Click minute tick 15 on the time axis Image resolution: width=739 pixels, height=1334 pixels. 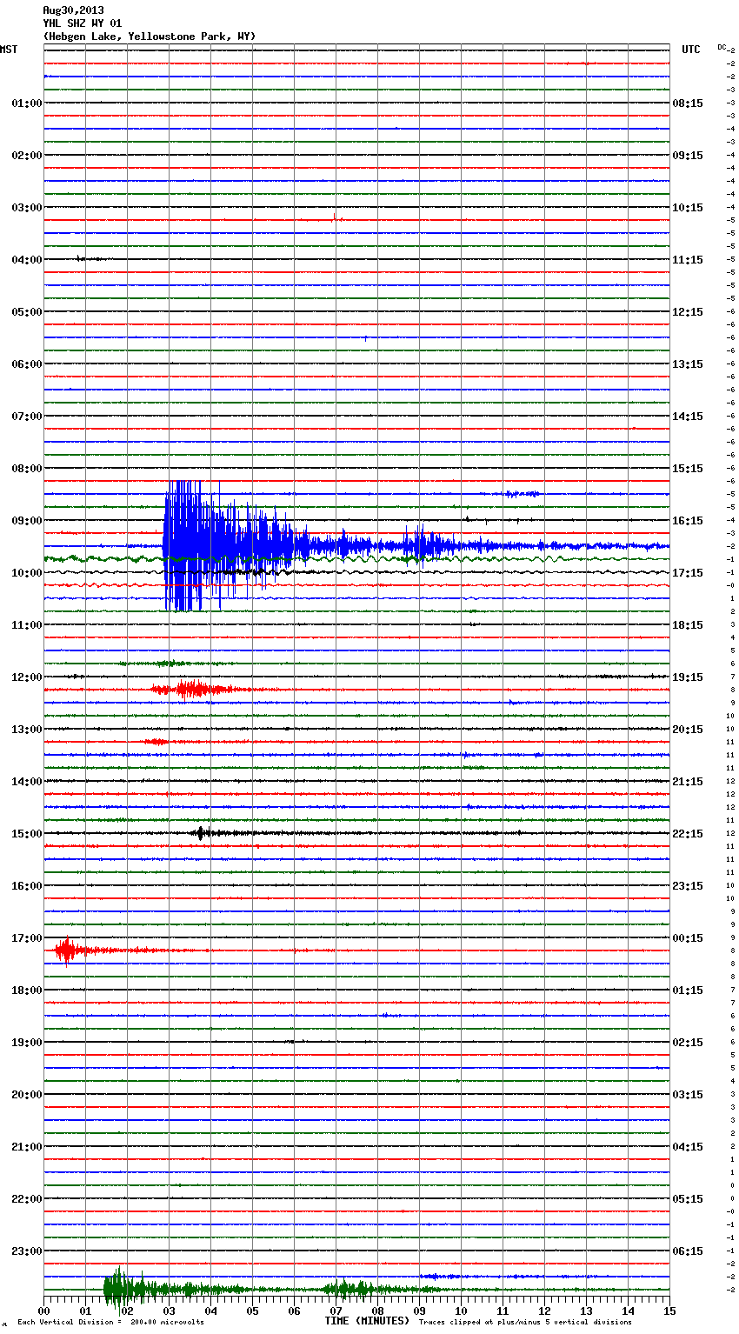669,1311
